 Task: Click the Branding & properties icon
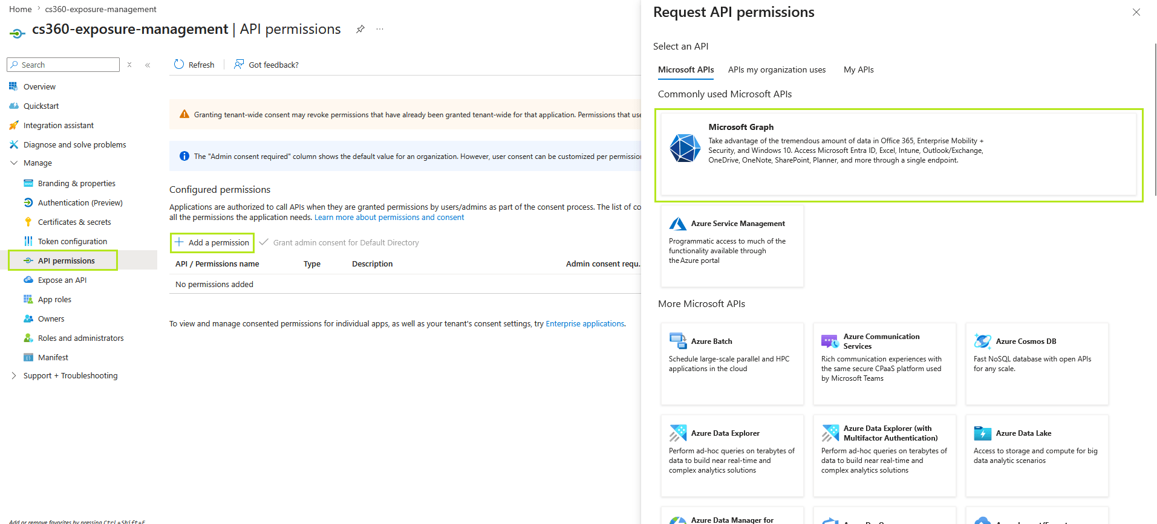click(28, 183)
